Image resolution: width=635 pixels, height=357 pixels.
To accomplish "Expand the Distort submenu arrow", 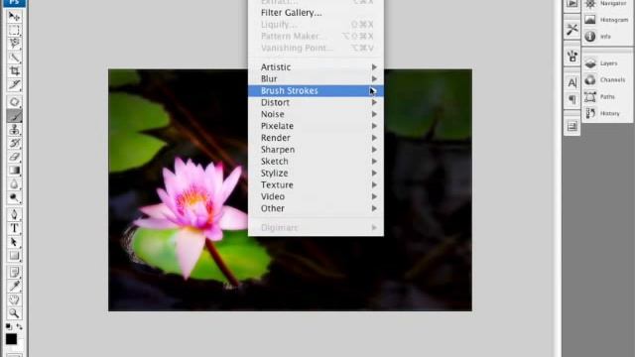I will click(374, 102).
